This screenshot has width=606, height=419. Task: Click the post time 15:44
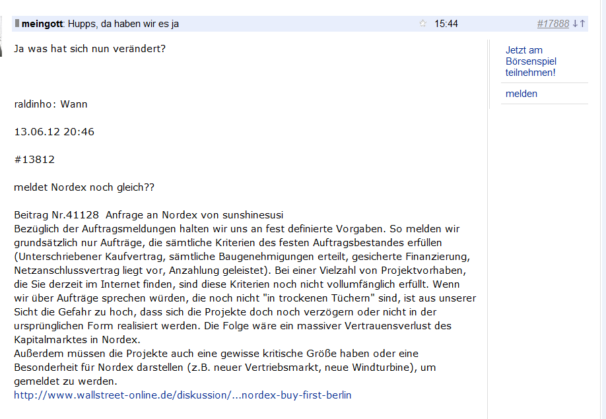[446, 24]
